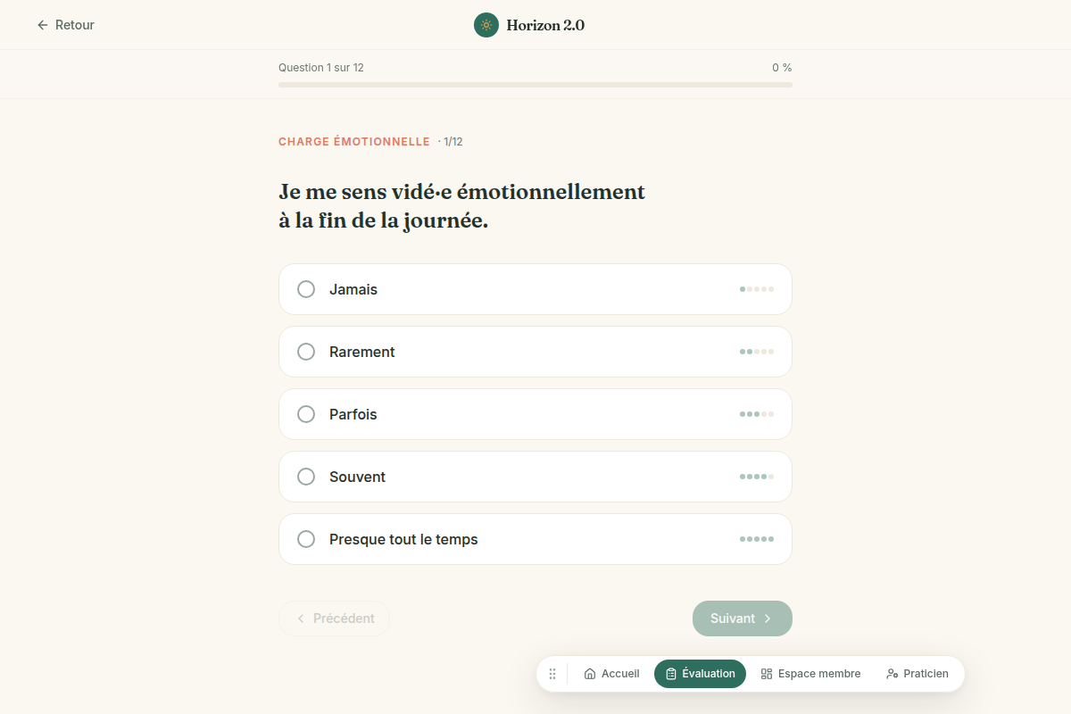1071x714 pixels.
Task: Click the 'Question 1 sur 12' text
Action: pyautogui.click(x=321, y=68)
